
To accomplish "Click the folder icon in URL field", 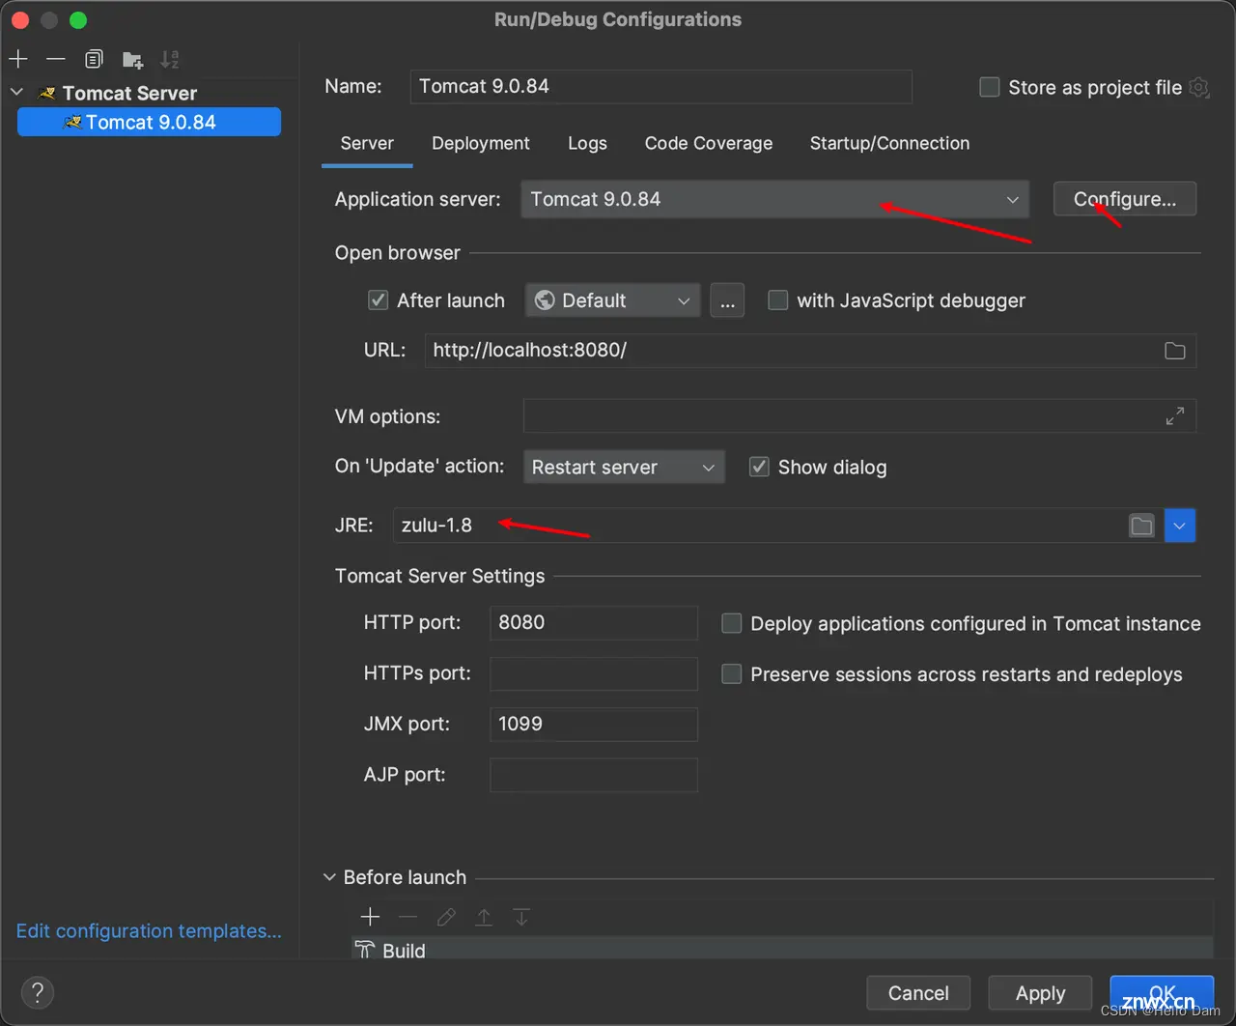I will pos(1175,351).
